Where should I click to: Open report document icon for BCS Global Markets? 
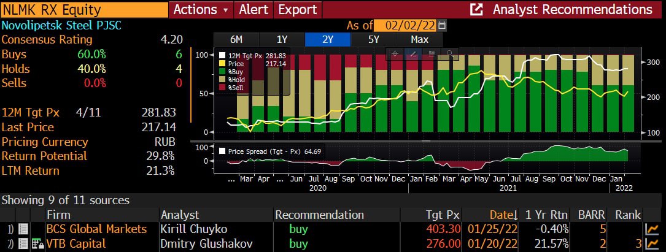23,229
